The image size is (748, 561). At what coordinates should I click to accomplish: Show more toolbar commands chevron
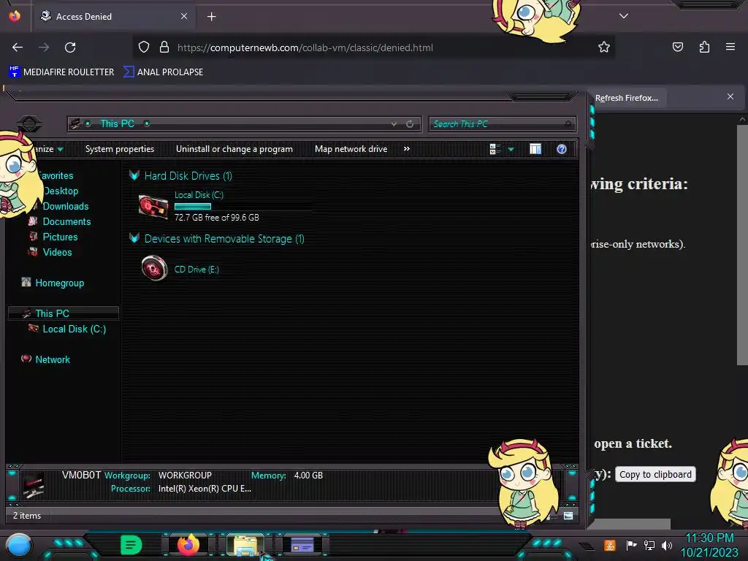pyautogui.click(x=406, y=149)
